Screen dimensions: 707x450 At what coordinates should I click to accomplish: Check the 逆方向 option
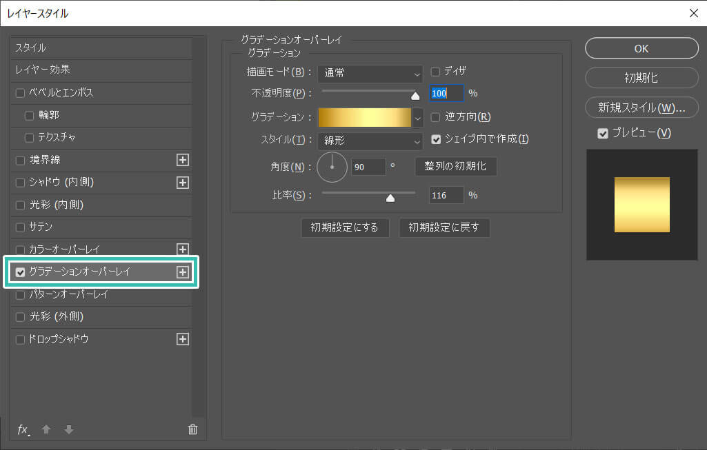[x=435, y=117]
